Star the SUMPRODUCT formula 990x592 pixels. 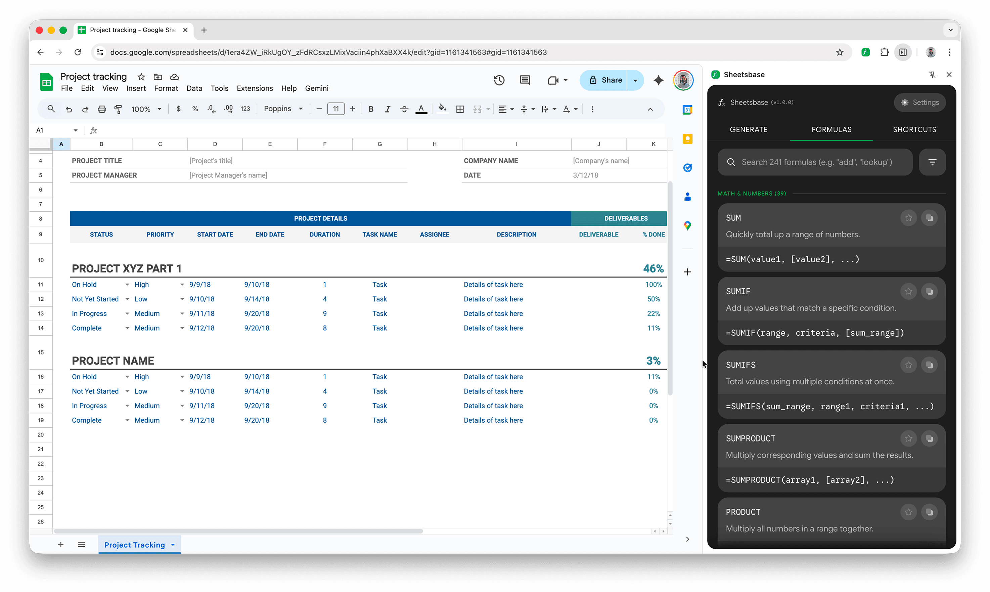909,438
